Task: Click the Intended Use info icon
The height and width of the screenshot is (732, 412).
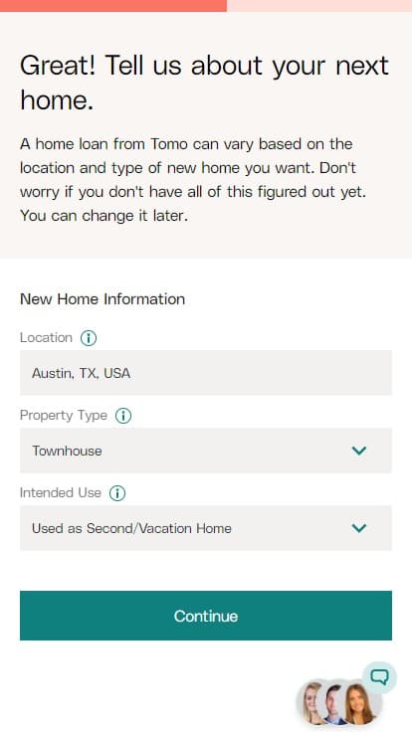Action: click(117, 493)
